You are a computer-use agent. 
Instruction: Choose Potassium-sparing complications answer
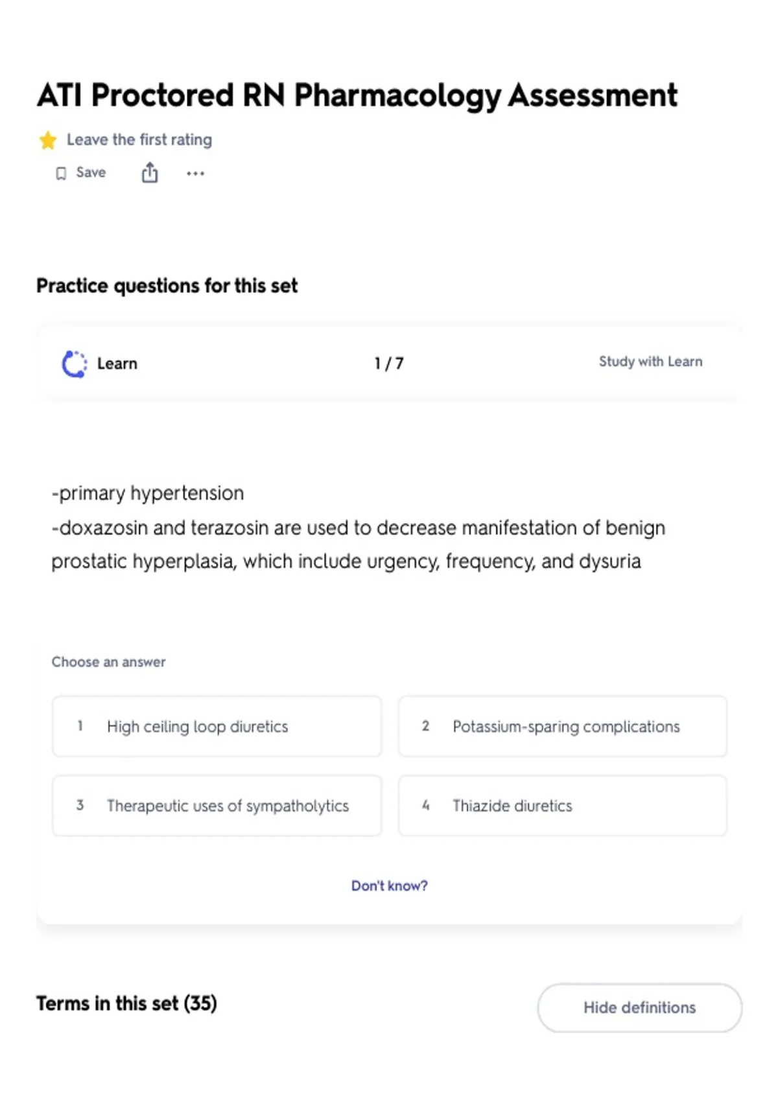click(x=563, y=727)
